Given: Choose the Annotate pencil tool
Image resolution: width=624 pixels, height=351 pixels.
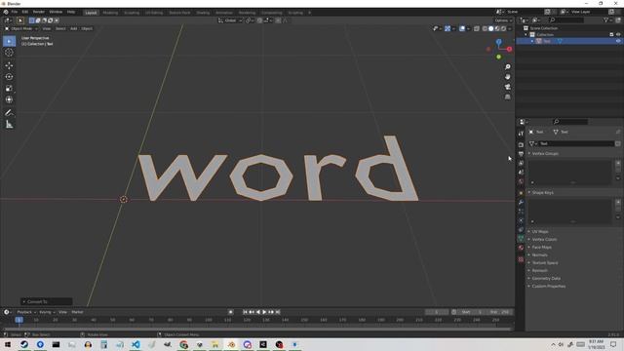Looking at the screenshot, I should pyautogui.click(x=9, y=113).
